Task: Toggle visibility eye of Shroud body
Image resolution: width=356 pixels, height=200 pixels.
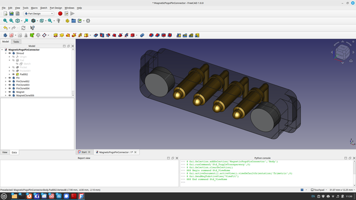Action: [x=10, y=53]
